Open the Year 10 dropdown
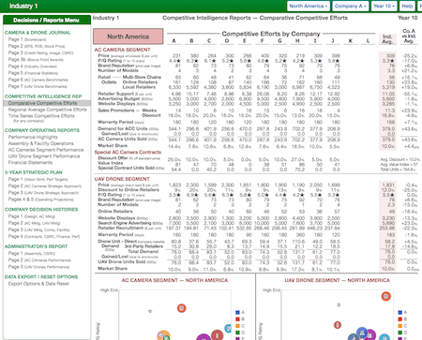The height and width of the screenshot is (340, 422). pyautogui.click(x=384, y=6)
